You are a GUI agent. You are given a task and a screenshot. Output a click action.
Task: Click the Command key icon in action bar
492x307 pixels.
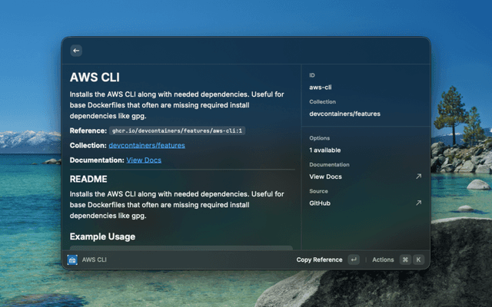point(404,260)
